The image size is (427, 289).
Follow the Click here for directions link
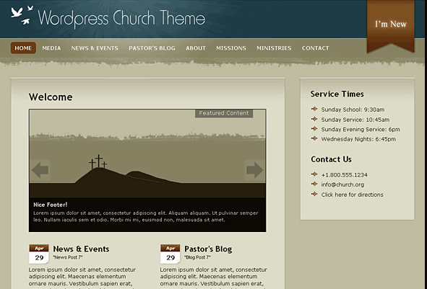352,195
